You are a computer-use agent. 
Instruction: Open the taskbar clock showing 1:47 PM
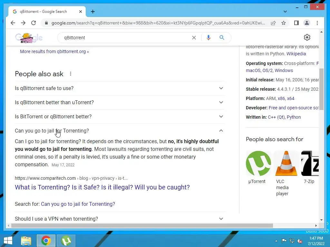click(x=316, y=241)
